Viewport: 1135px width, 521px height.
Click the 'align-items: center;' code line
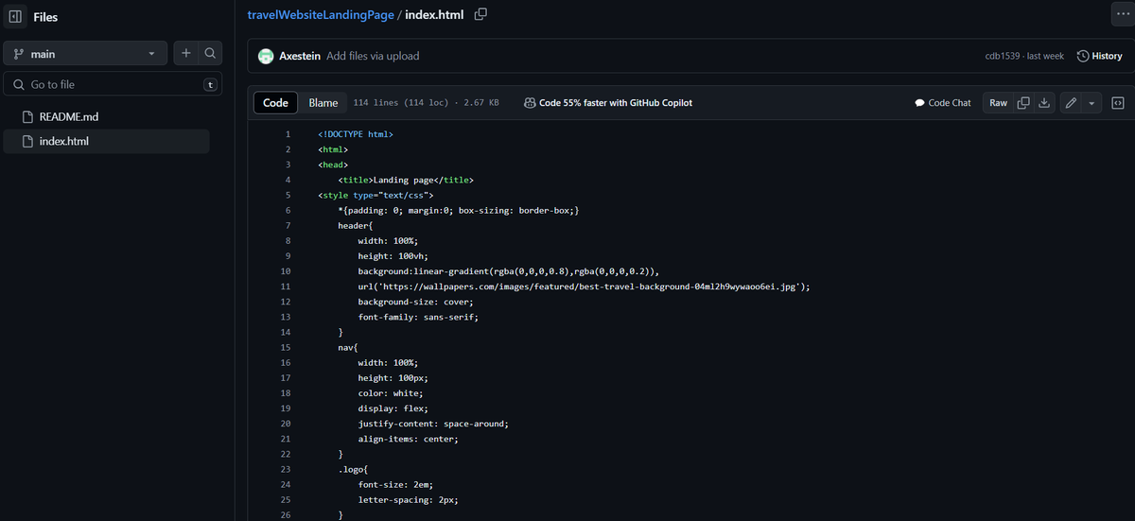[408, 439]
